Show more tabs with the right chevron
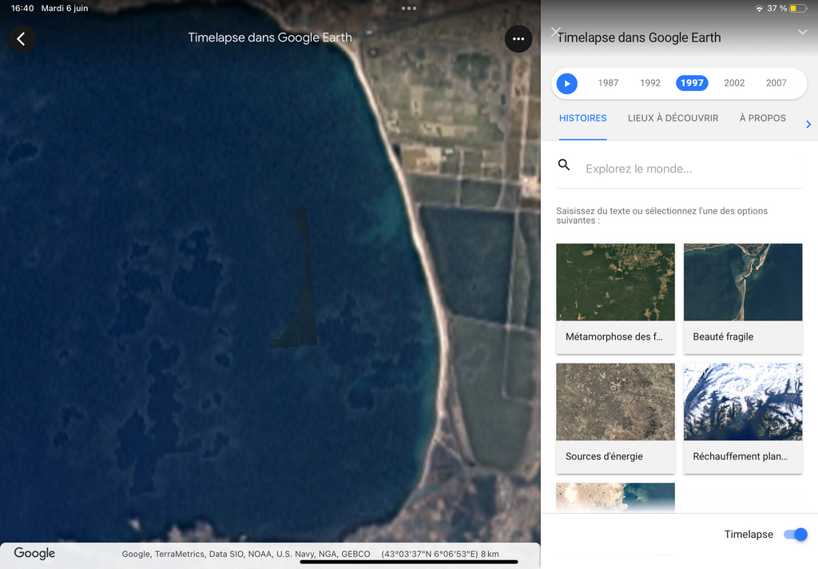Image resolution: width=818 pixels, height=569 pixels. 808,124
